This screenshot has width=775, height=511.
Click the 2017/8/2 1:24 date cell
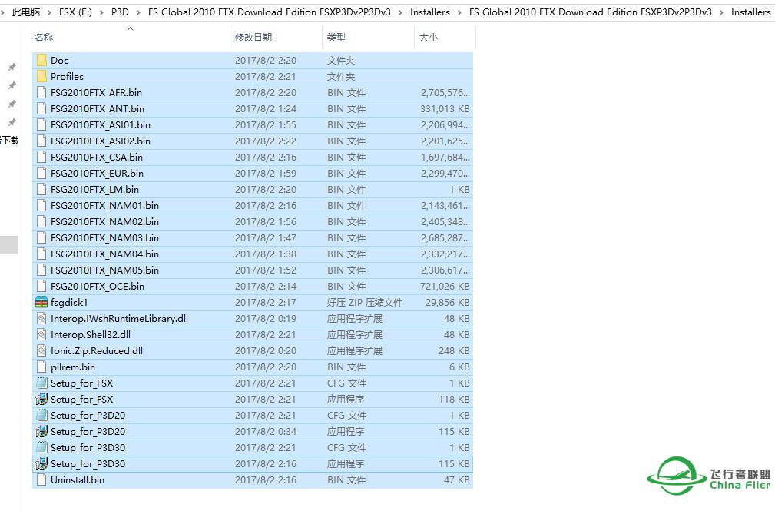266,109
